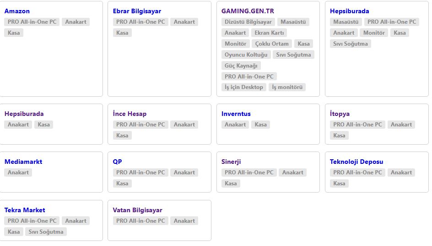
Task: Open the Sinerji retailer link
Action: [x=231, y=162]
